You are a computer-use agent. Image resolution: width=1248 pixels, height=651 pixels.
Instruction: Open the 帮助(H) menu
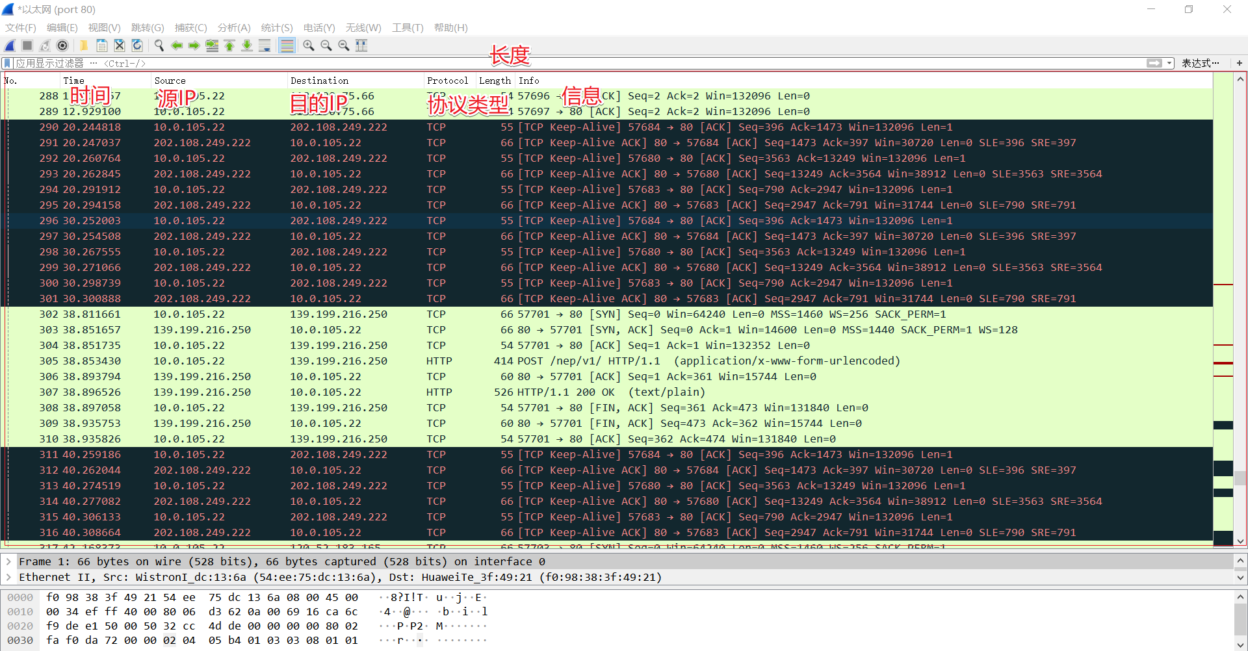coord(451,27)
